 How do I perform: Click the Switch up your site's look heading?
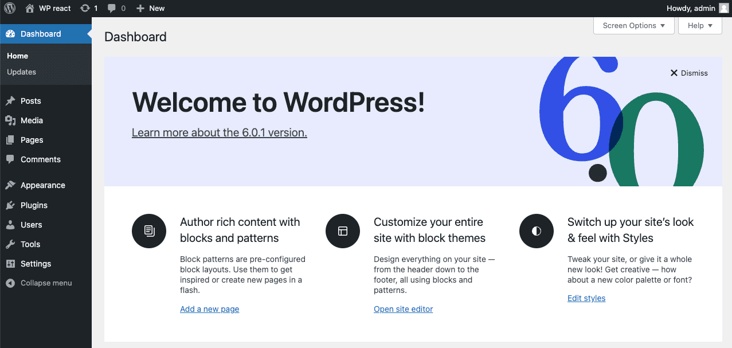click(631, 230)
